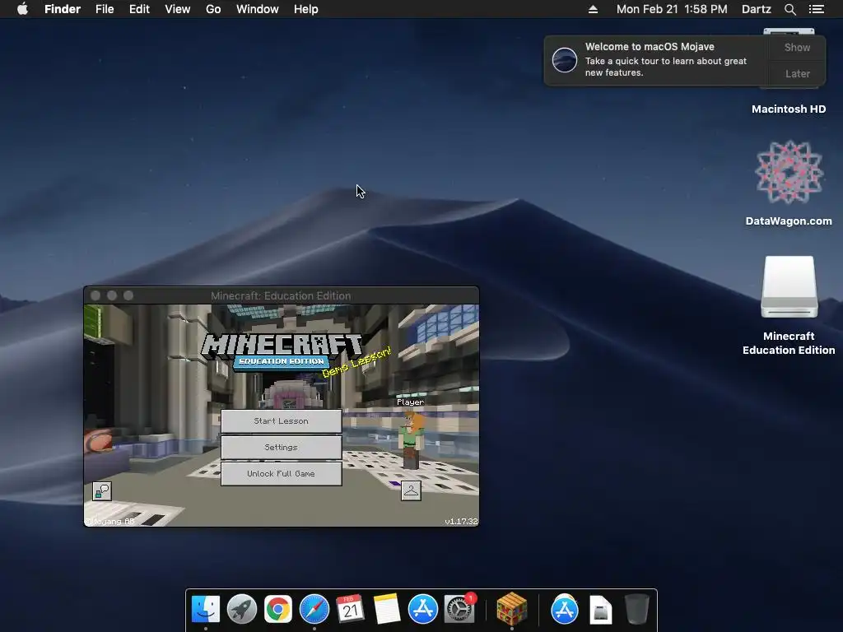Click the eject icon in menu bar
The image size is (843, 632).
[593, 9]
